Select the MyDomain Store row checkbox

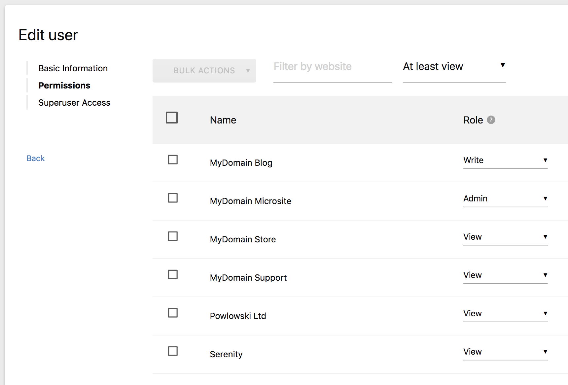click(173, 236)
